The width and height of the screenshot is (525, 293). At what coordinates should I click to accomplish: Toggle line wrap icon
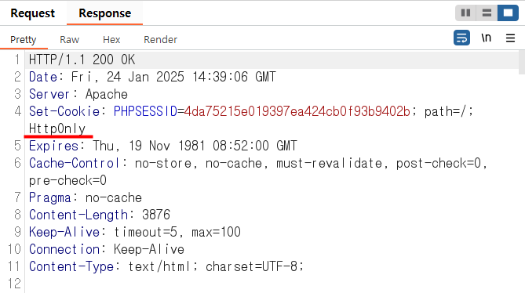coord(461,38)
